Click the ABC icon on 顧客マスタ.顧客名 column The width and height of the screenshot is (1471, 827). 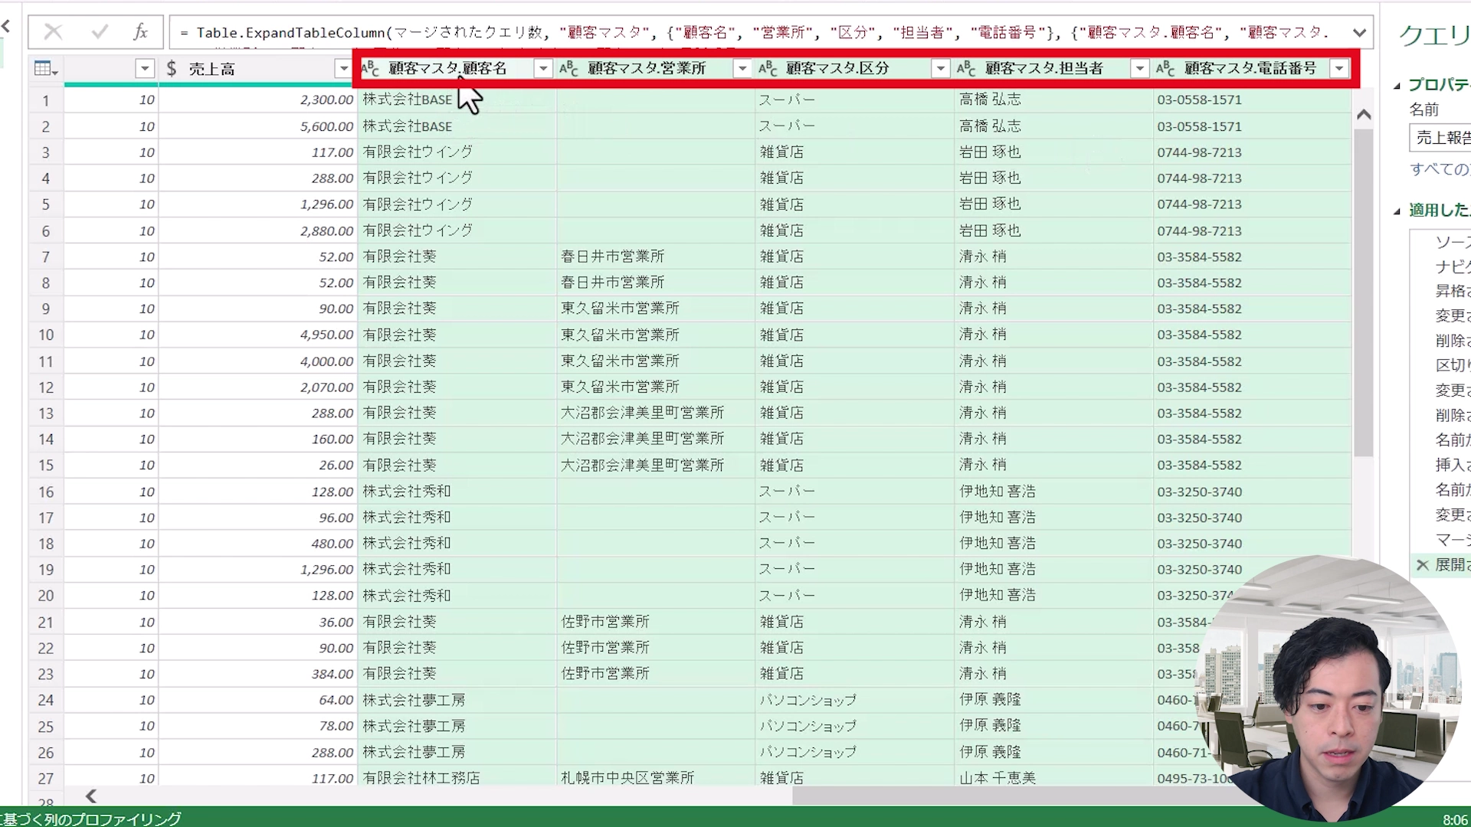(371, 67)
